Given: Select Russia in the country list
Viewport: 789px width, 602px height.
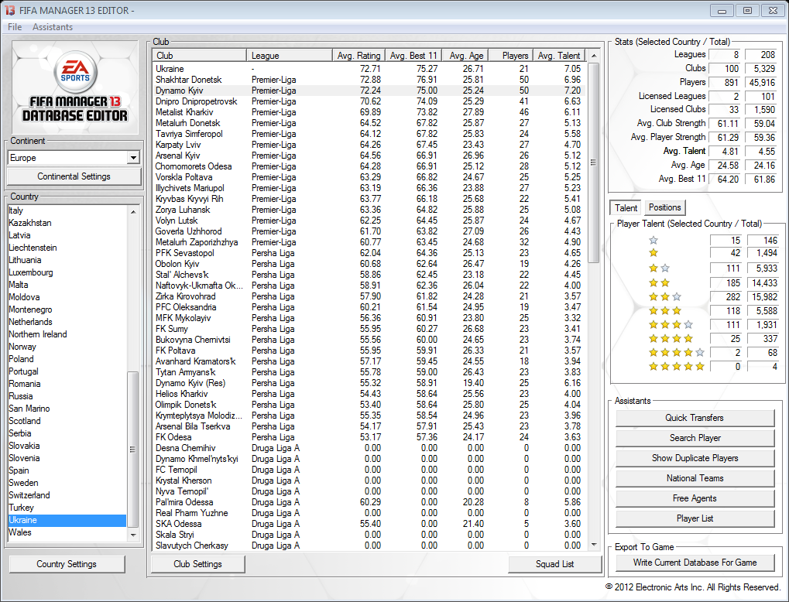Looking at the screenshot, I should pos(67,396).
